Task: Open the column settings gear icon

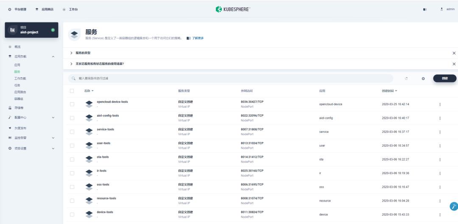Action: click(x=423, y=78)
